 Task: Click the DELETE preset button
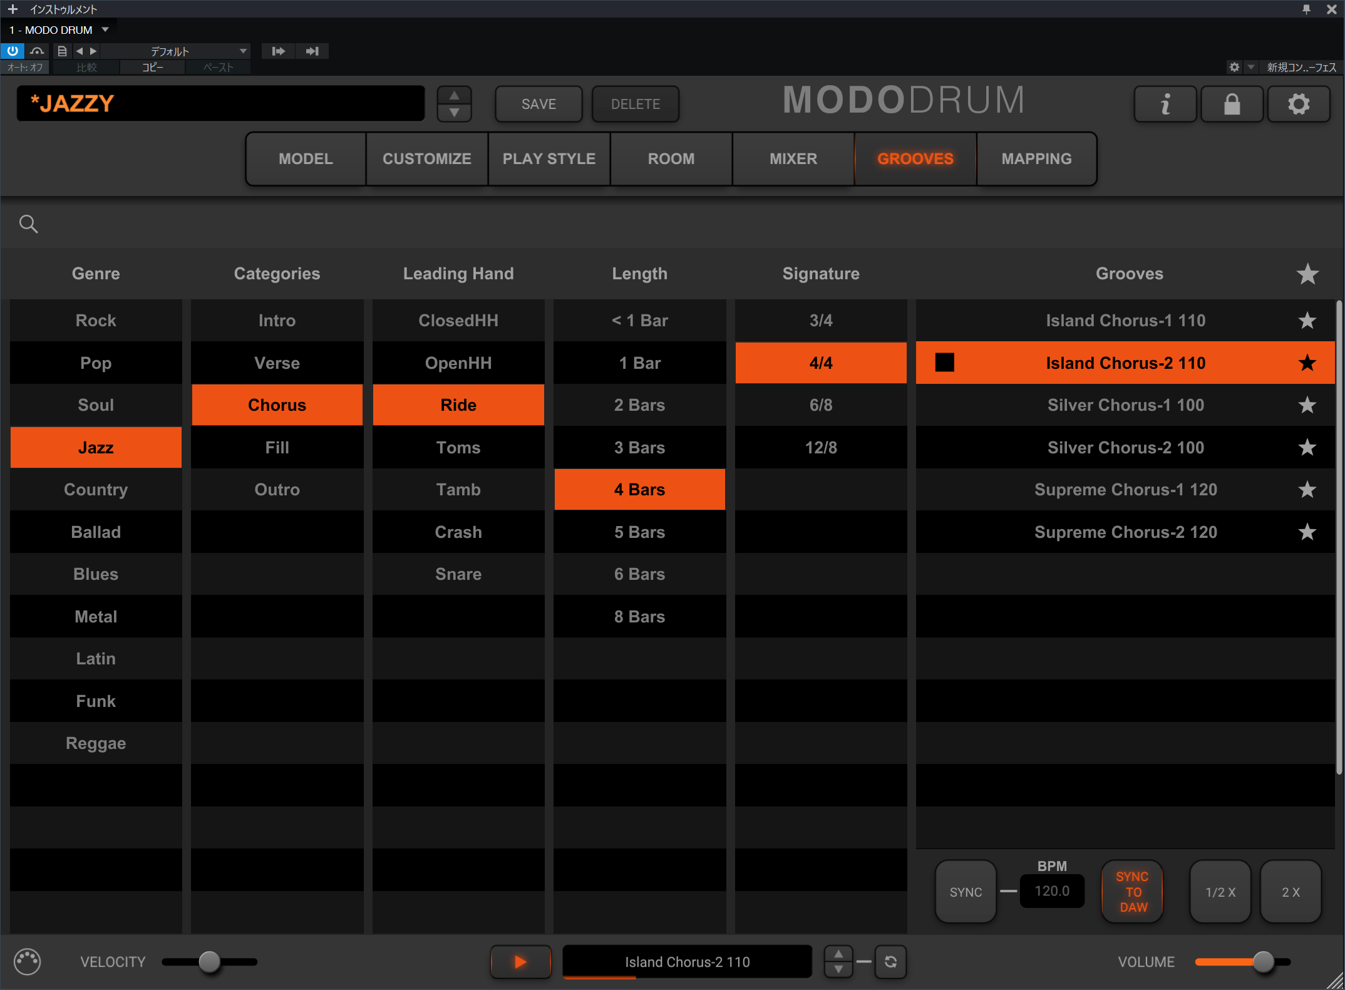(635, 104)
